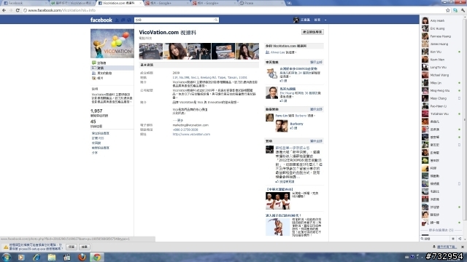The width and height of the screenshot is (467, 262).
Task: Open chat with Michael Wang
Action: tap(441, 75)
